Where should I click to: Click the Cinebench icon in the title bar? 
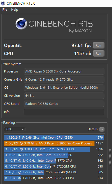pos(3,3)
